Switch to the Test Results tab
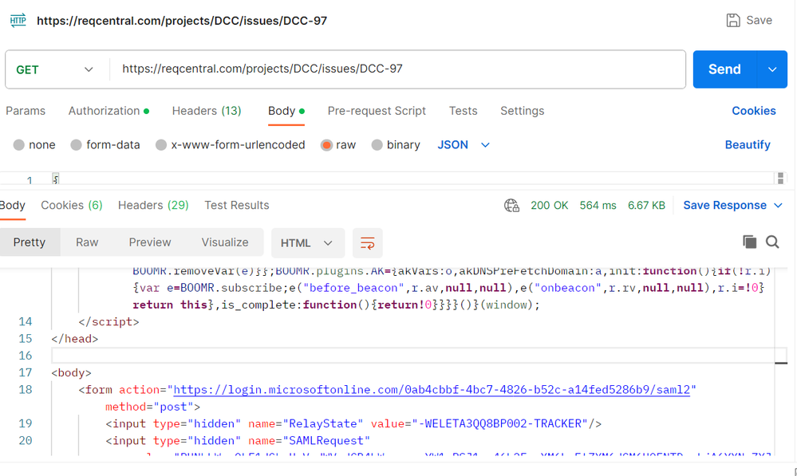This screenshot has width=797, height=476. click(237, 205)
